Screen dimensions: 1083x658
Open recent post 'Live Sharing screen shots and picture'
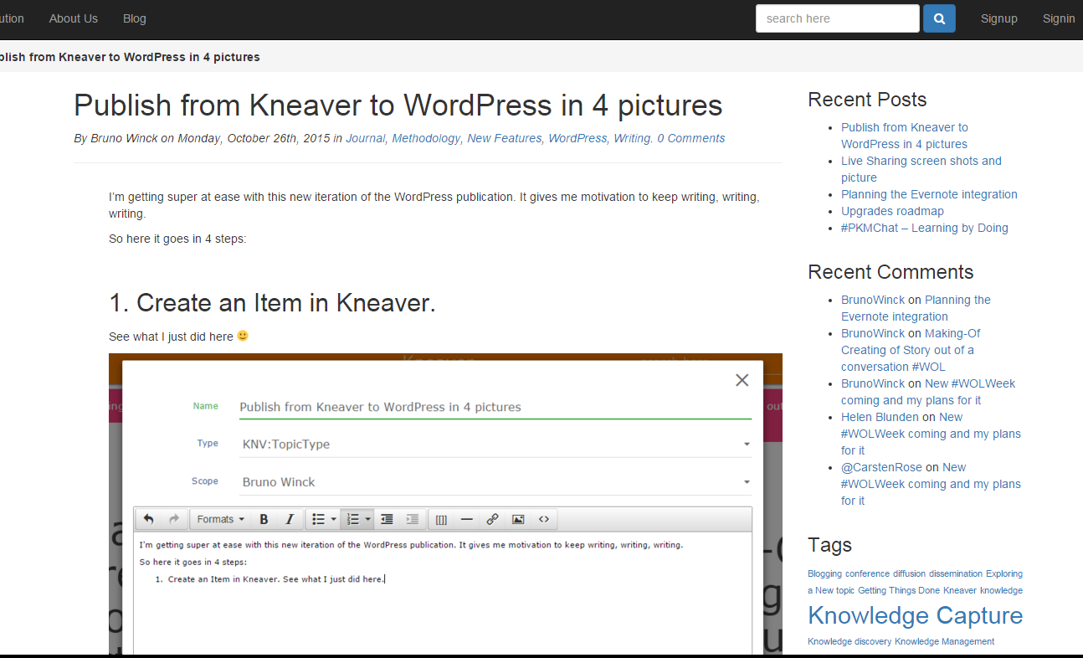(921, 169)
